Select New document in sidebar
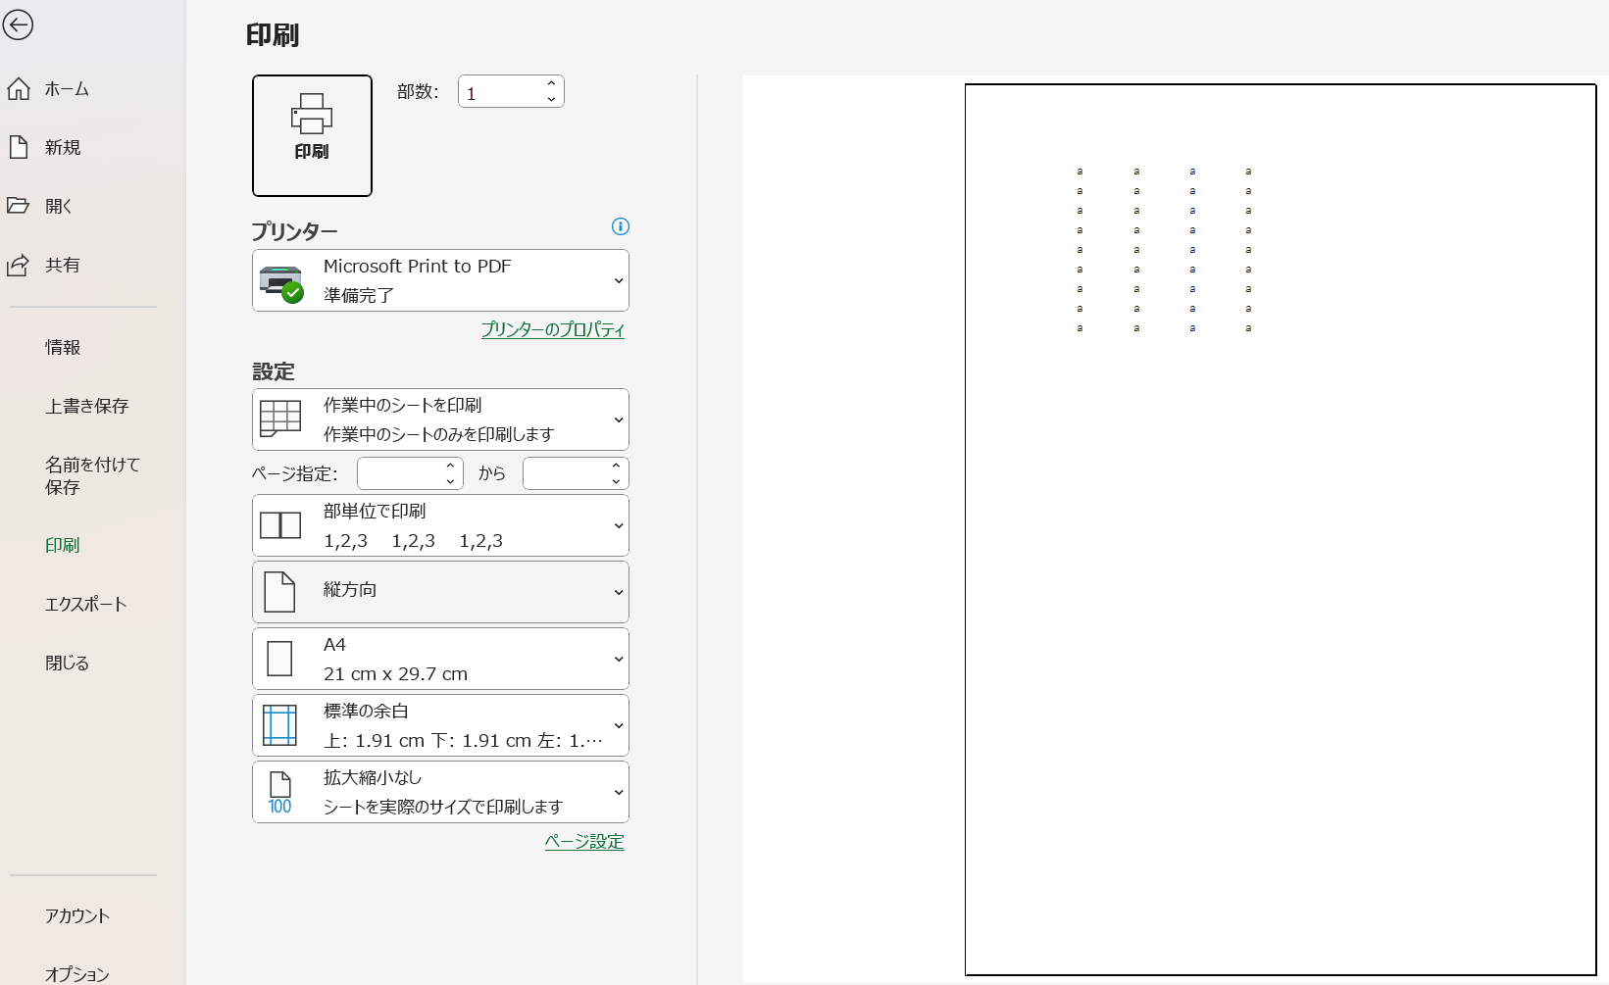1609x985 pixels. (62, 148)
